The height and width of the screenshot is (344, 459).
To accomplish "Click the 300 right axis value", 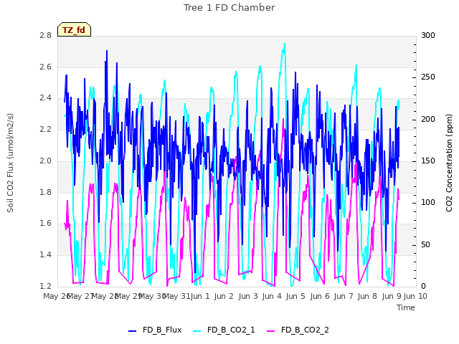I will (x=428, y=35).
